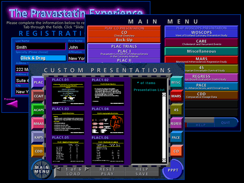Open the PLAC1.02 slide thumbnail

click(108, 94)
